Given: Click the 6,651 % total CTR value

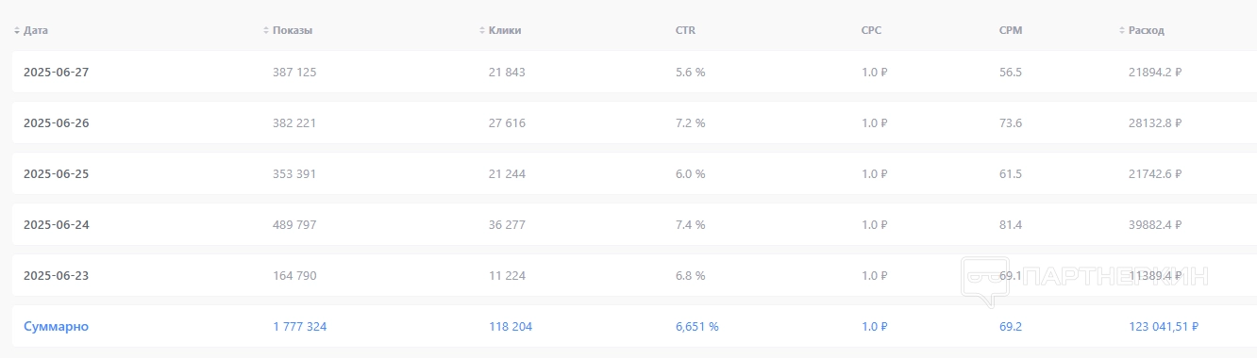Looking at the screenshot, I should (x=697, y=326).
